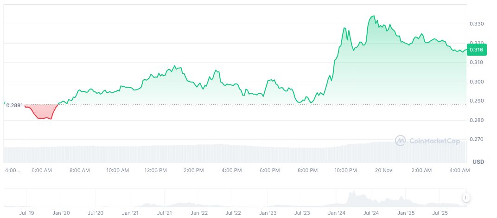The image size is (497, 218).
Task: Click the 20 Nov date axis label
Action: (383, 170)
